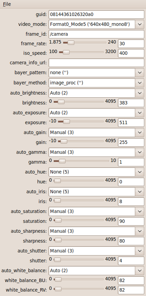Click the guid text field
Screen dimensions: 146x296
click(x=96, y=14)
